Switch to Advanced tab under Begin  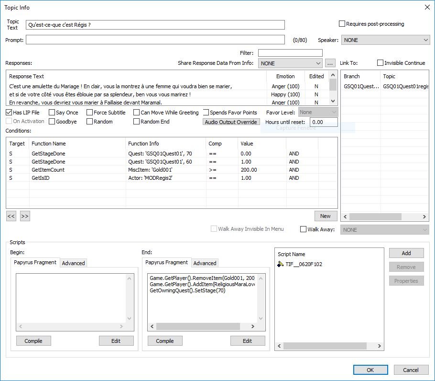point(73,263)
